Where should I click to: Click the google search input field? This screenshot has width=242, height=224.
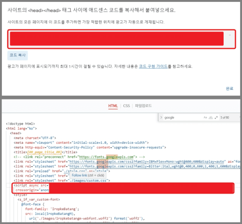tap(183, 117)
